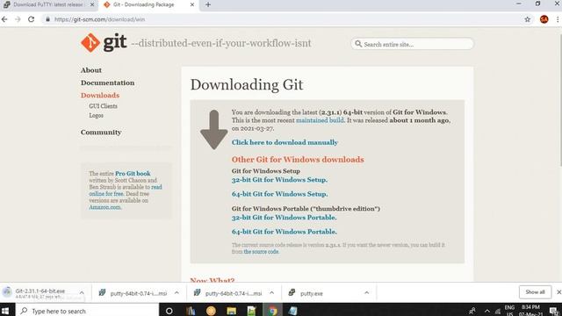Click Show all downloads button

coord(535,292)
